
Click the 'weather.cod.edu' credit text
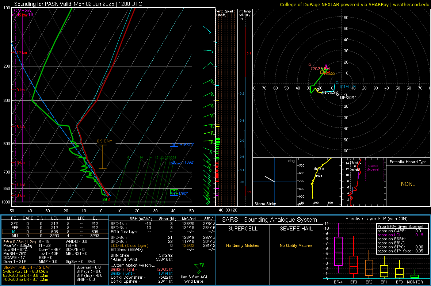tap(411, 4)
